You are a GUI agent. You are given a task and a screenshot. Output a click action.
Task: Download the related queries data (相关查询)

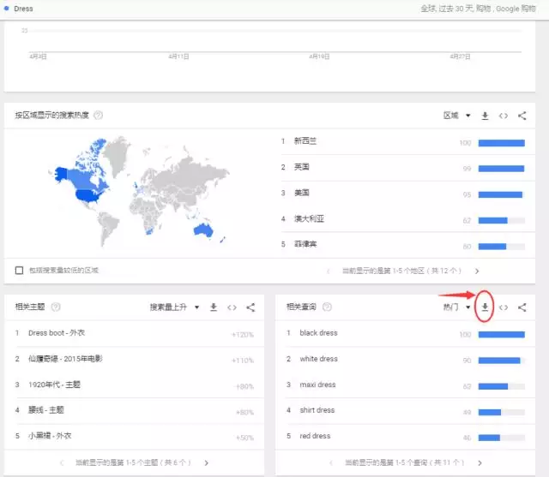click(x=486, y=307)
